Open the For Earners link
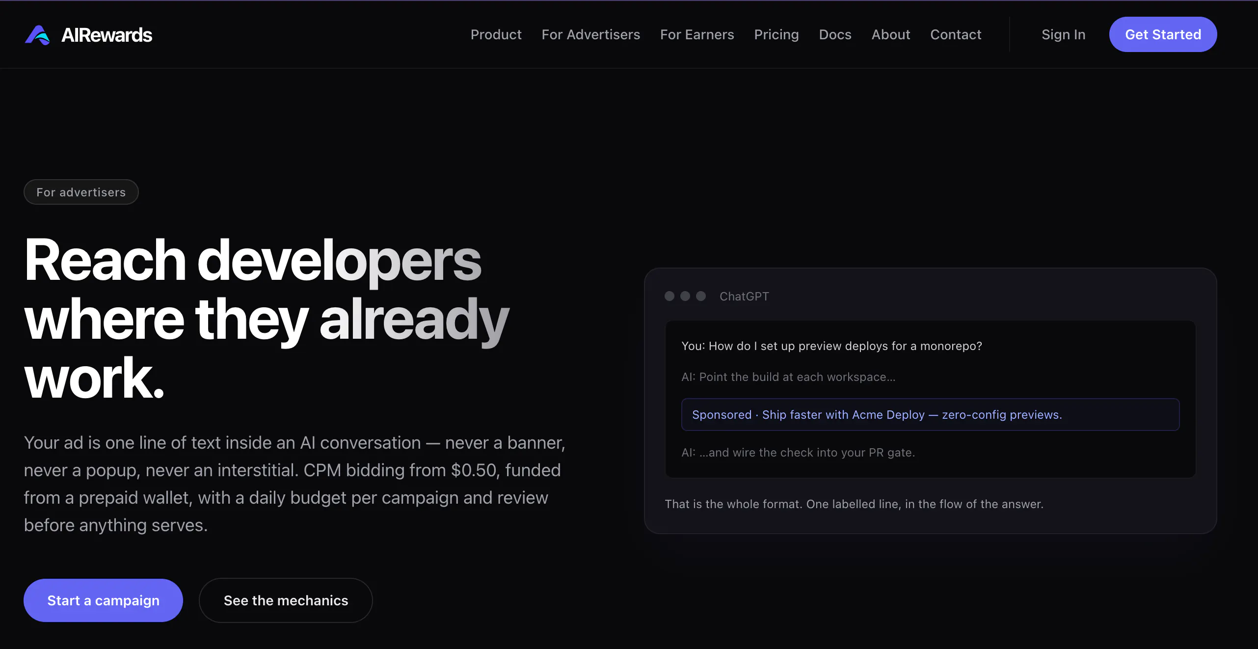This screenshot has width=1258, height=649. pos(696,34)
